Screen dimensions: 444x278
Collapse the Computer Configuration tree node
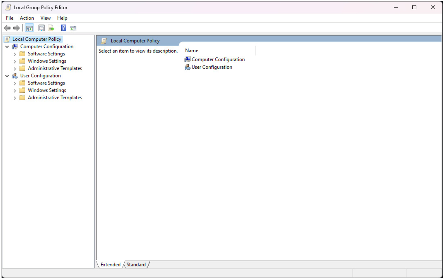pyautogui.click(x=7, y=46)
